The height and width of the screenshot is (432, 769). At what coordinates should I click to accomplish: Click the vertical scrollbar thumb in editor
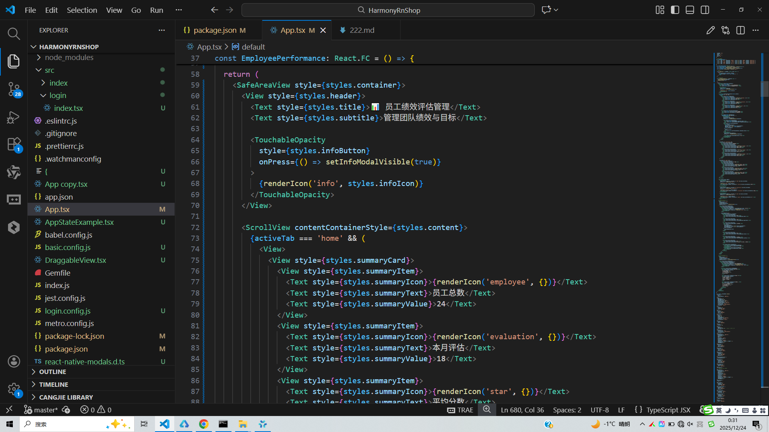[x=764, y=89]
